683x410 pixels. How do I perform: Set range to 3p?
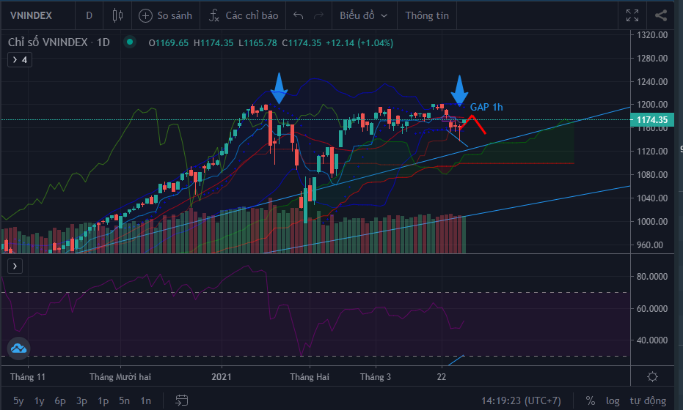(81, 400)
